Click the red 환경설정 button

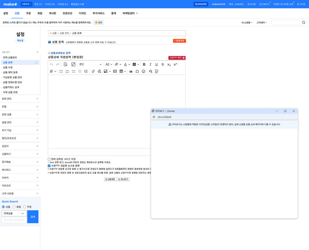[179, 41]
